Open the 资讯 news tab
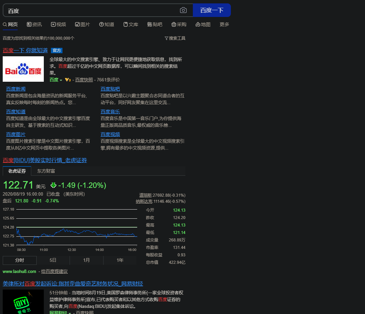 pyautogui.click(x=34, y=24)
